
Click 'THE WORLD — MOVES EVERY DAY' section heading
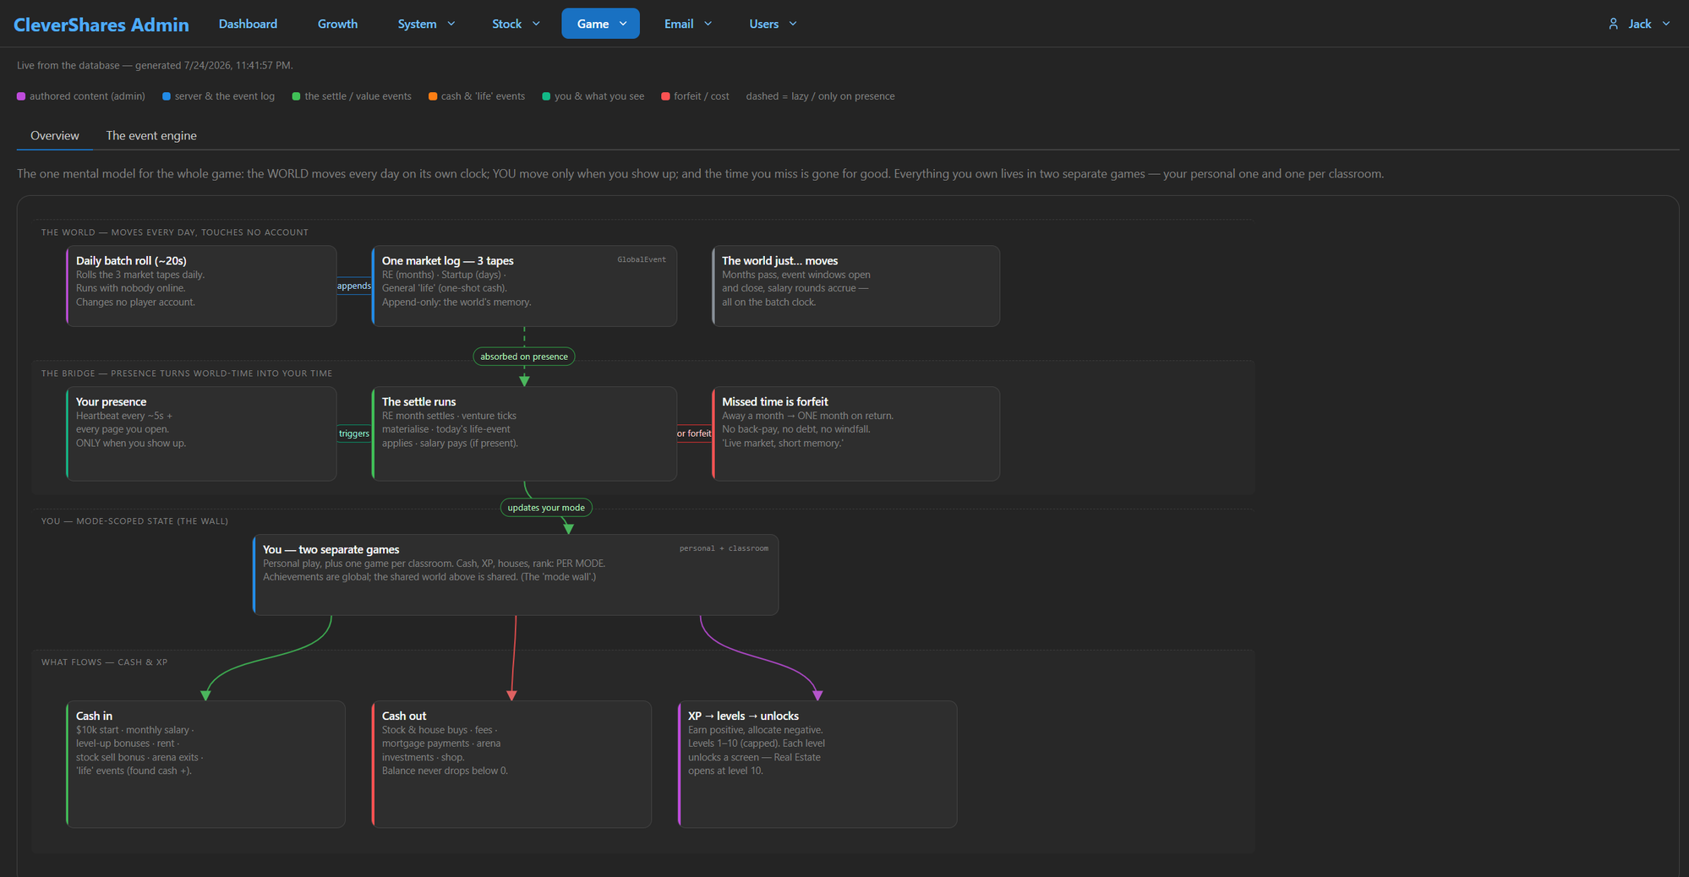pos(175,232)
